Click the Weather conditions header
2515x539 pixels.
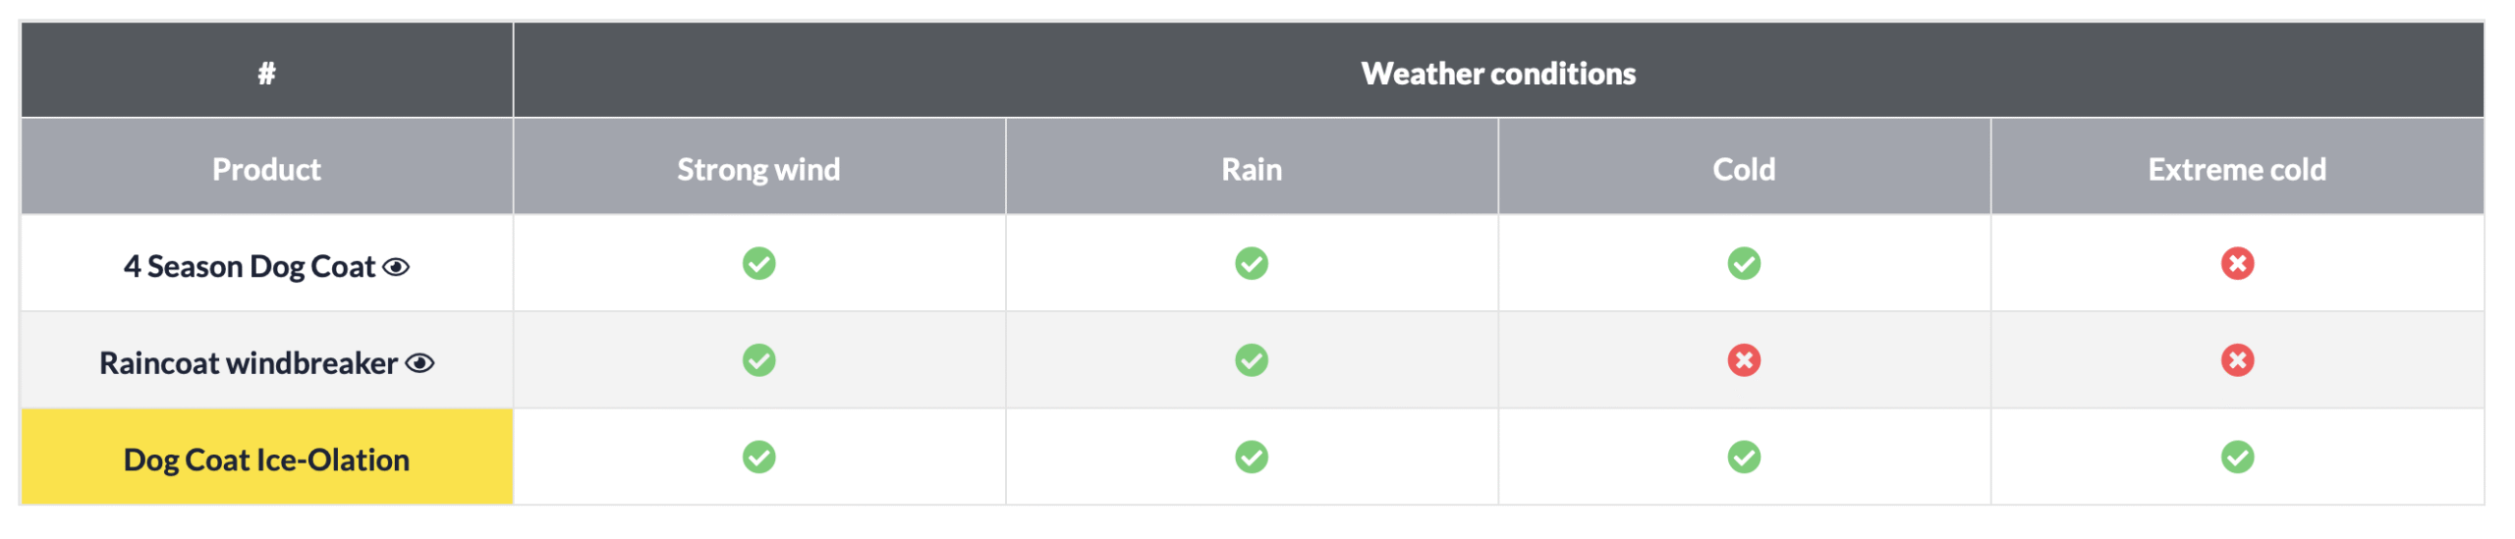click(x=1497, y=74)
